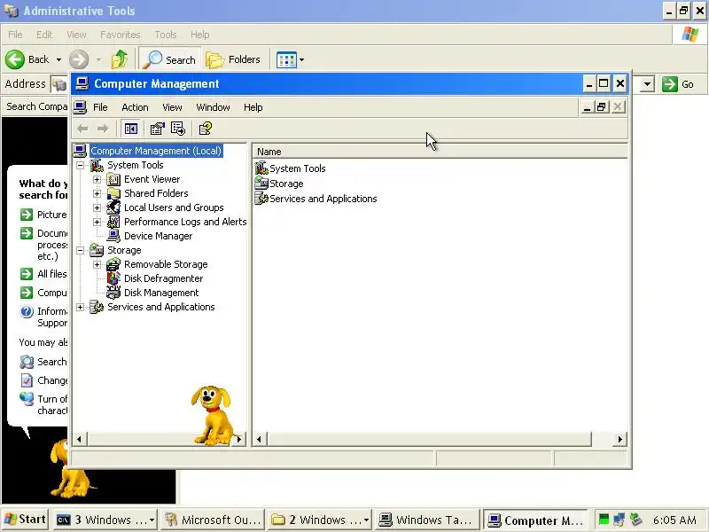Expand the Shared Folders node

pos(97,193)
